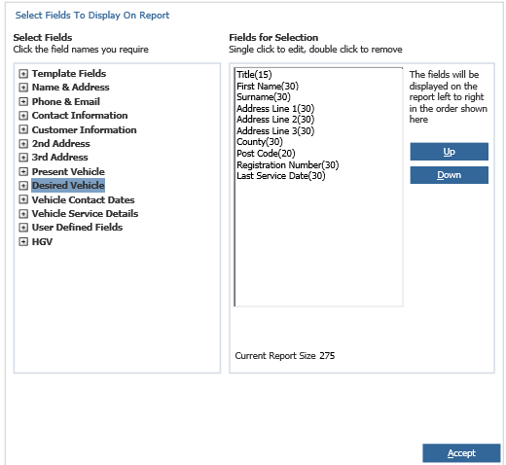Image resolution: width=506 pixels, height=465 pixels.
Task: Expand the Present Vehicle plus icon
Action: (x=23, y=171)
